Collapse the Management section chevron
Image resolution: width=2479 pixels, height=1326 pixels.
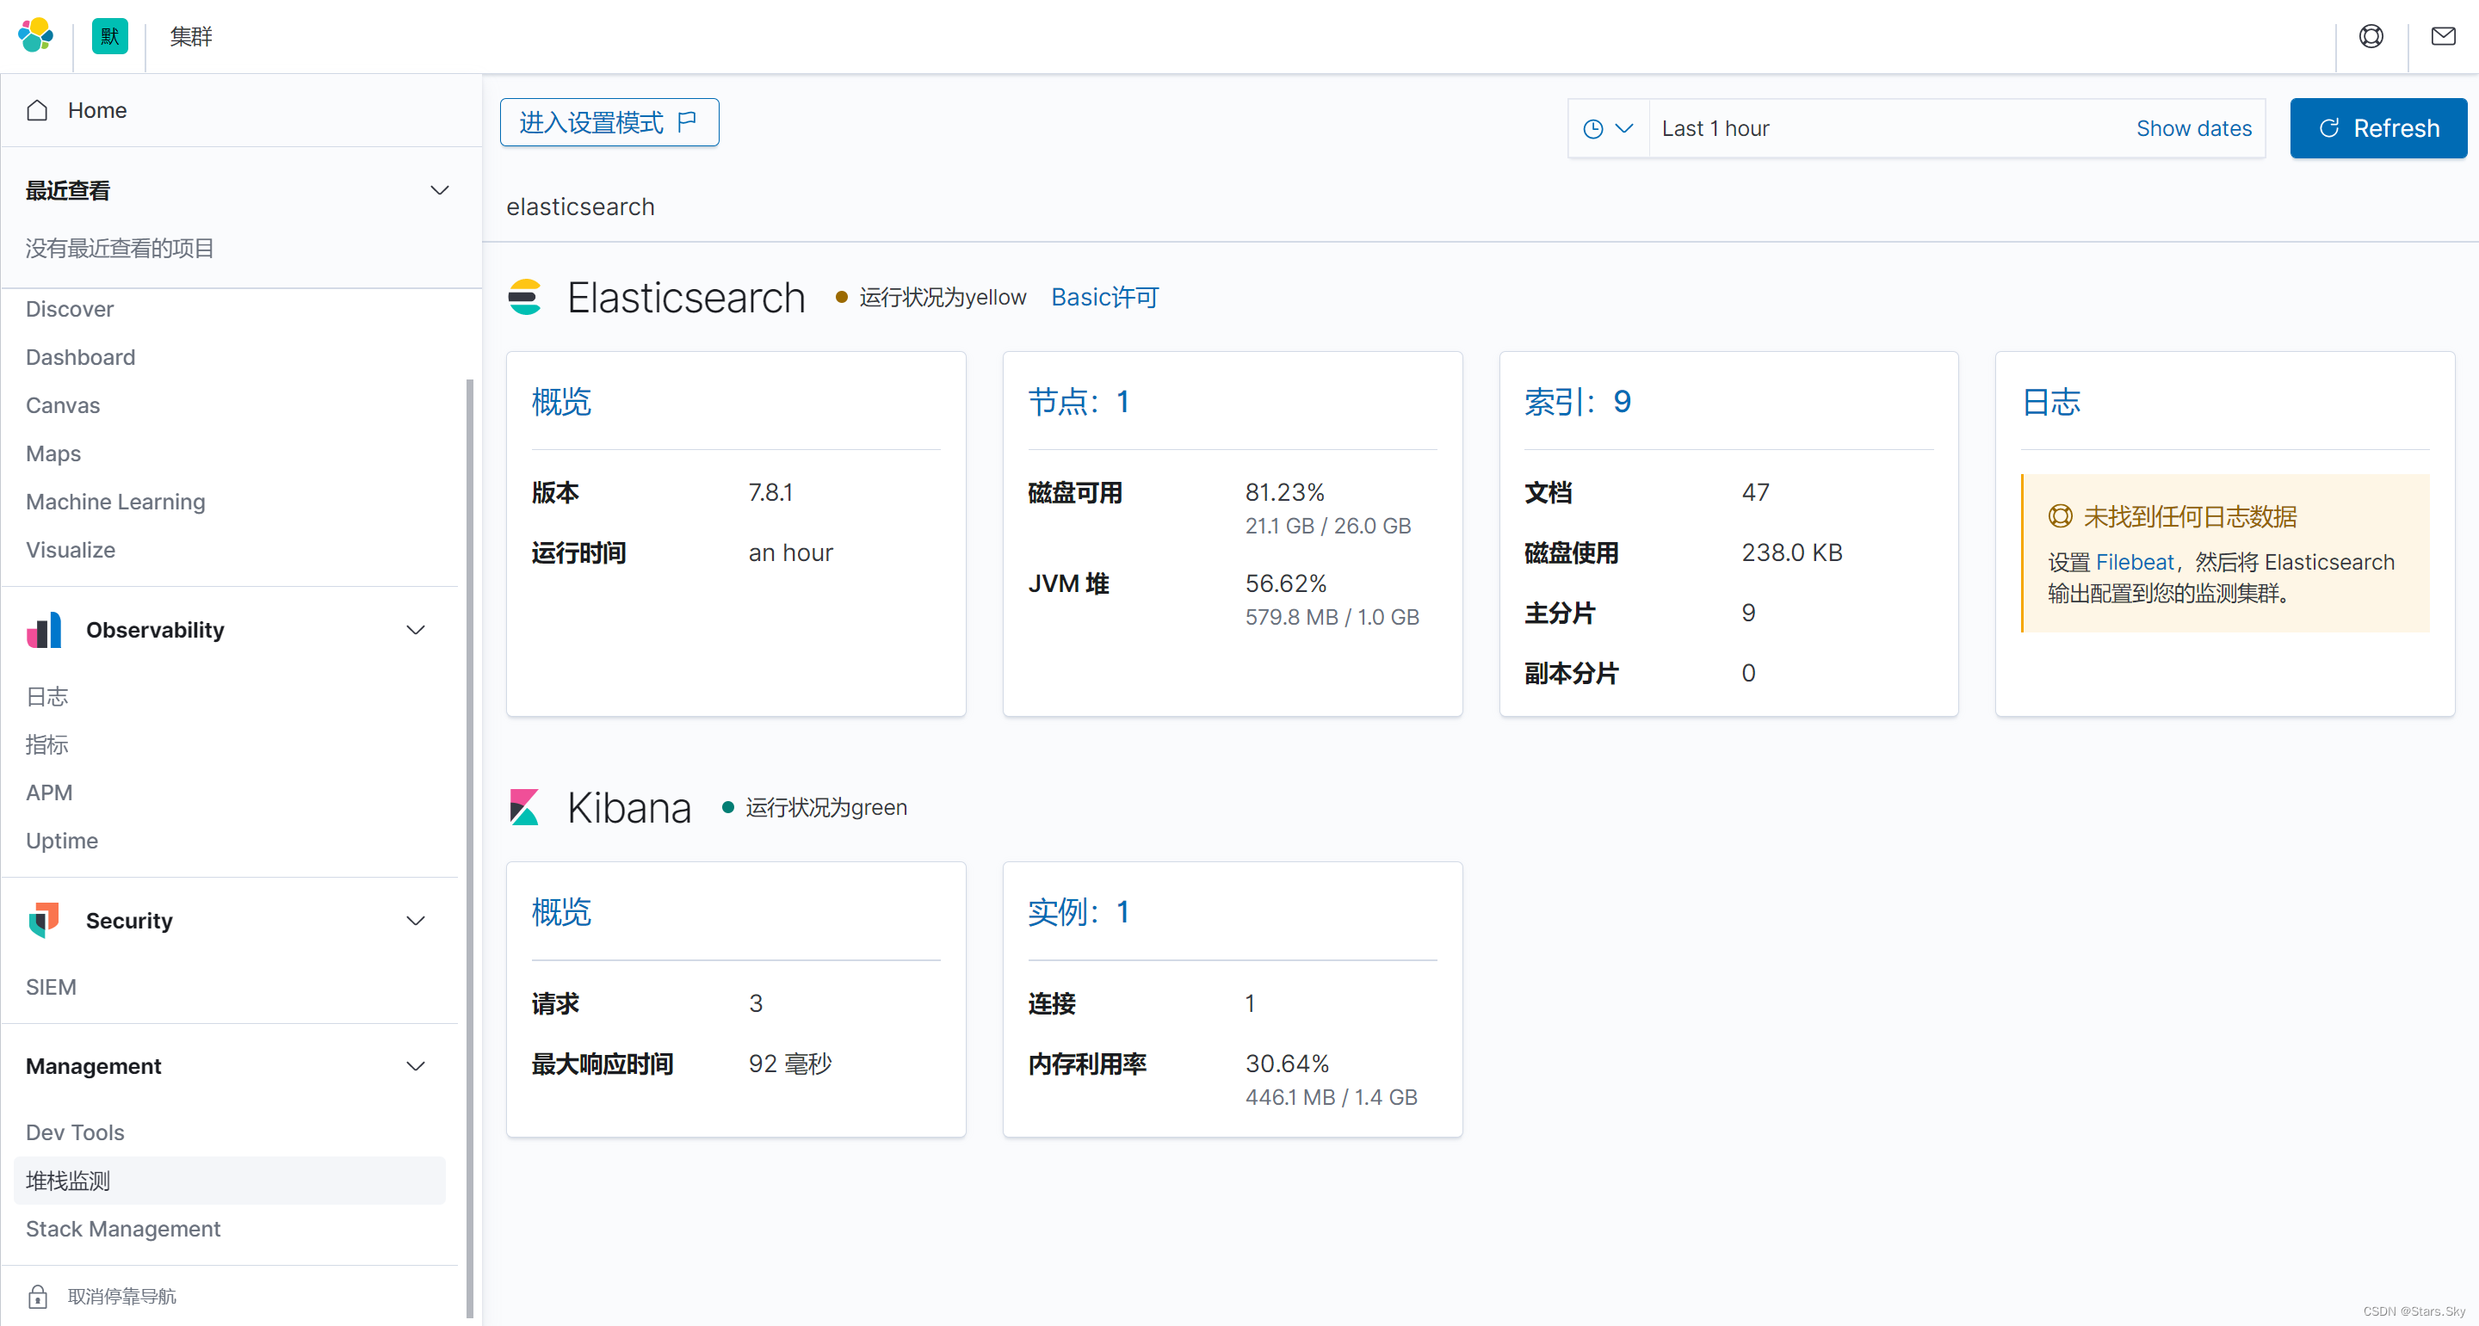pyautogui.click(x=416, y=1066)
